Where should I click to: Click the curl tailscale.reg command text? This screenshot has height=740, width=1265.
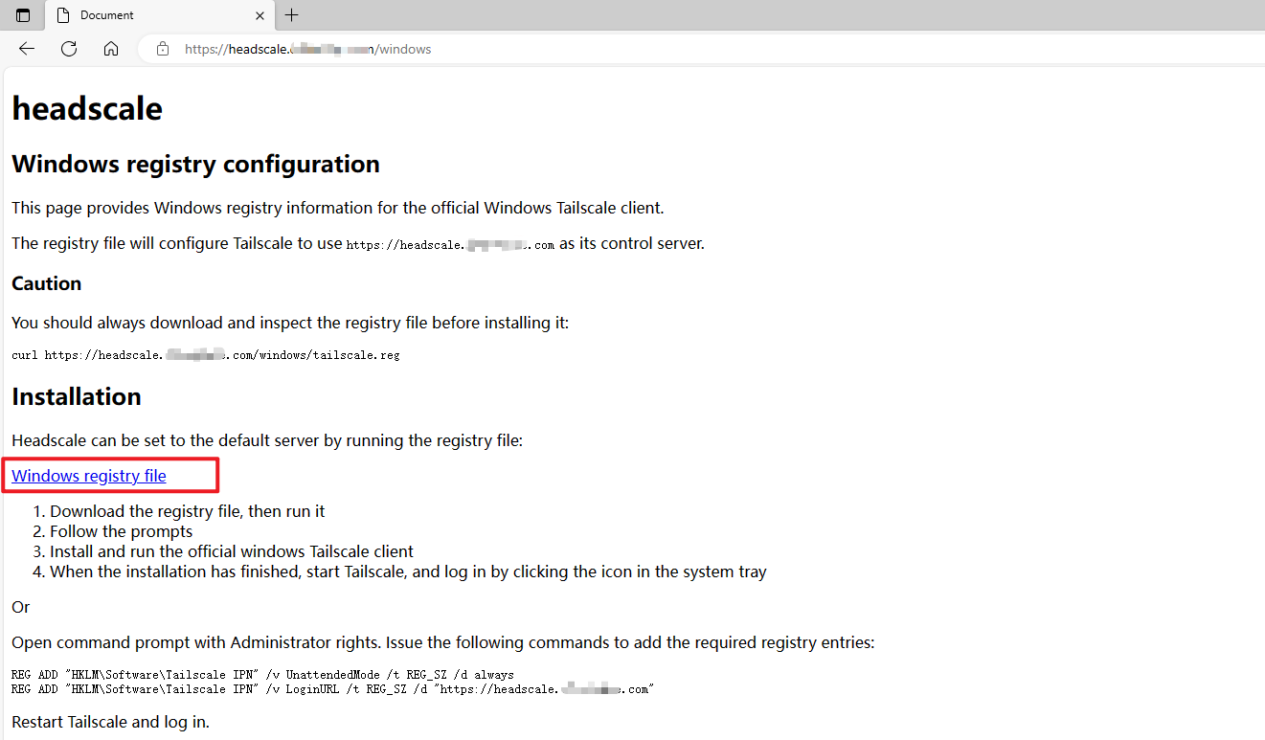[206, 355]
